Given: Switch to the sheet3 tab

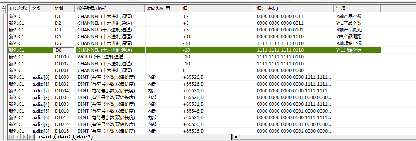Looking at the screenshot, I should coord(83,137).
